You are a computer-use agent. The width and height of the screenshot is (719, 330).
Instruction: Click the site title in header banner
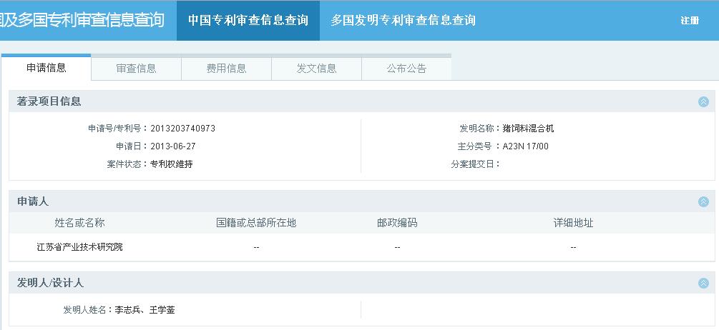(83, 20)
